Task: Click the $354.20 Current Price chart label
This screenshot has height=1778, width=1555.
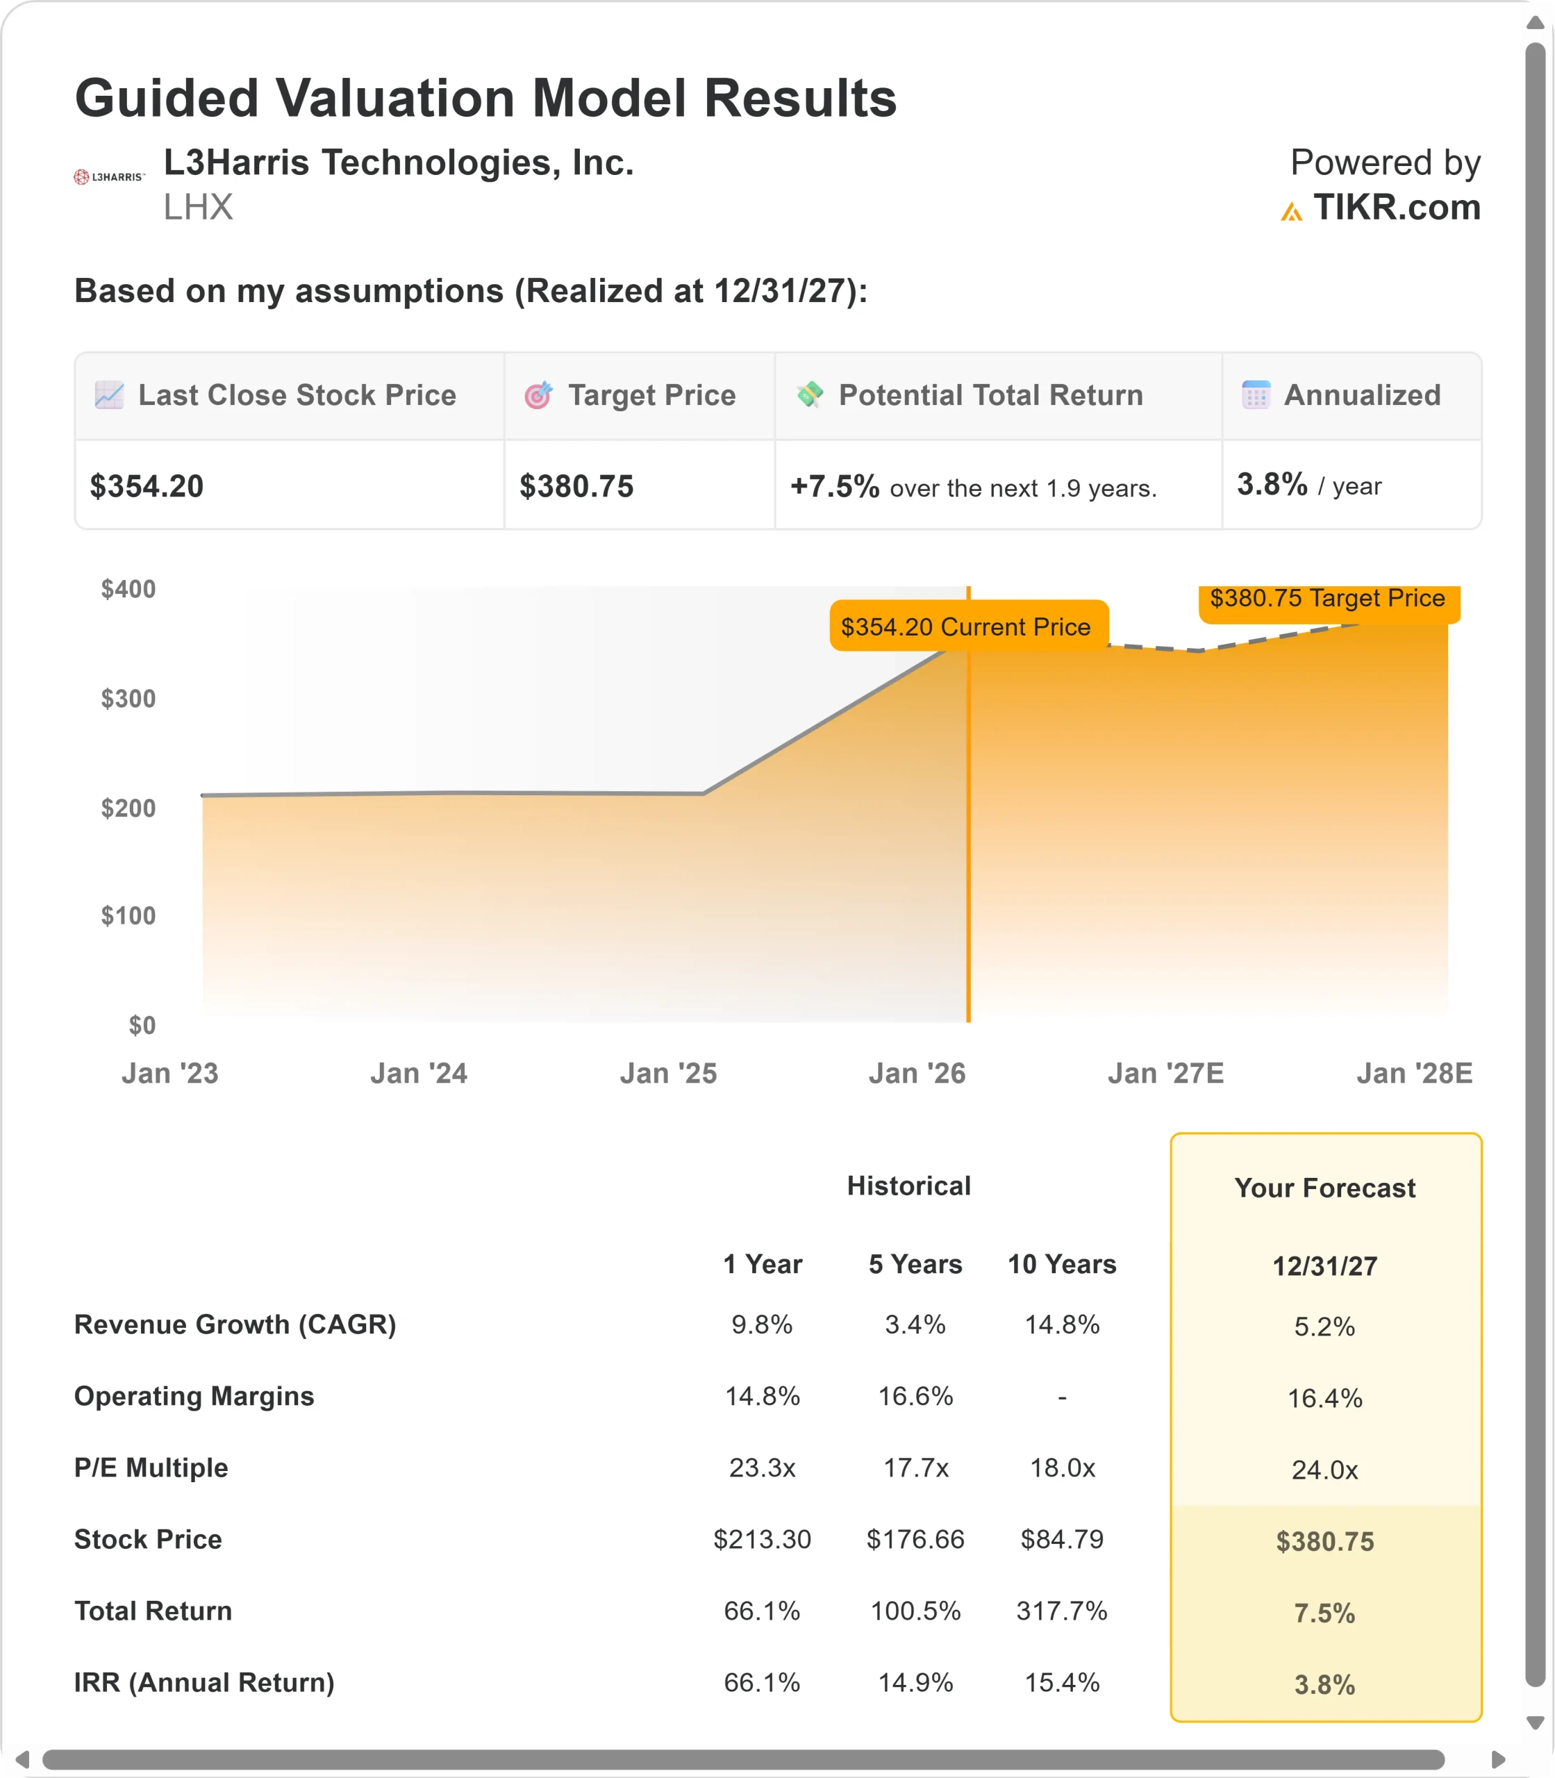Action: point(968,626)
